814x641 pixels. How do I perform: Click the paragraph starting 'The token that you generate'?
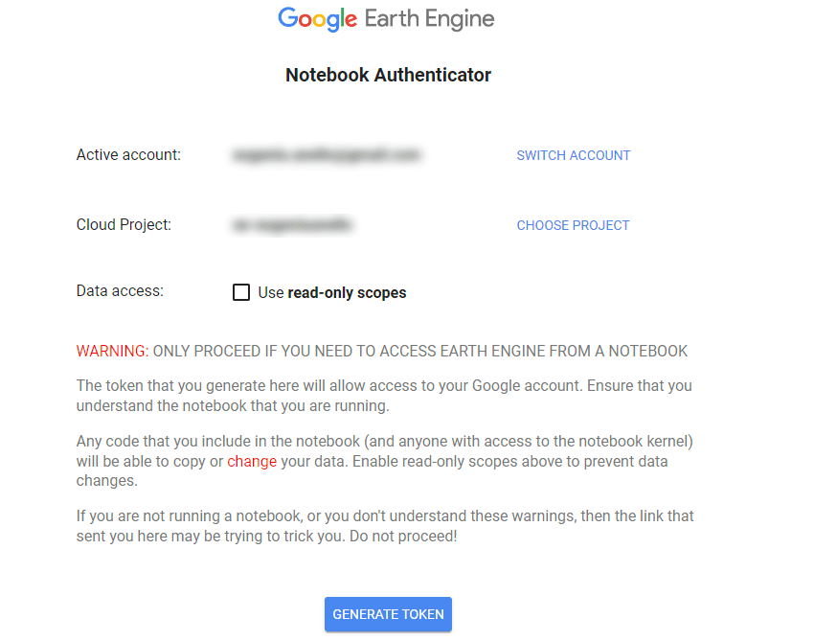click(384, 396)
